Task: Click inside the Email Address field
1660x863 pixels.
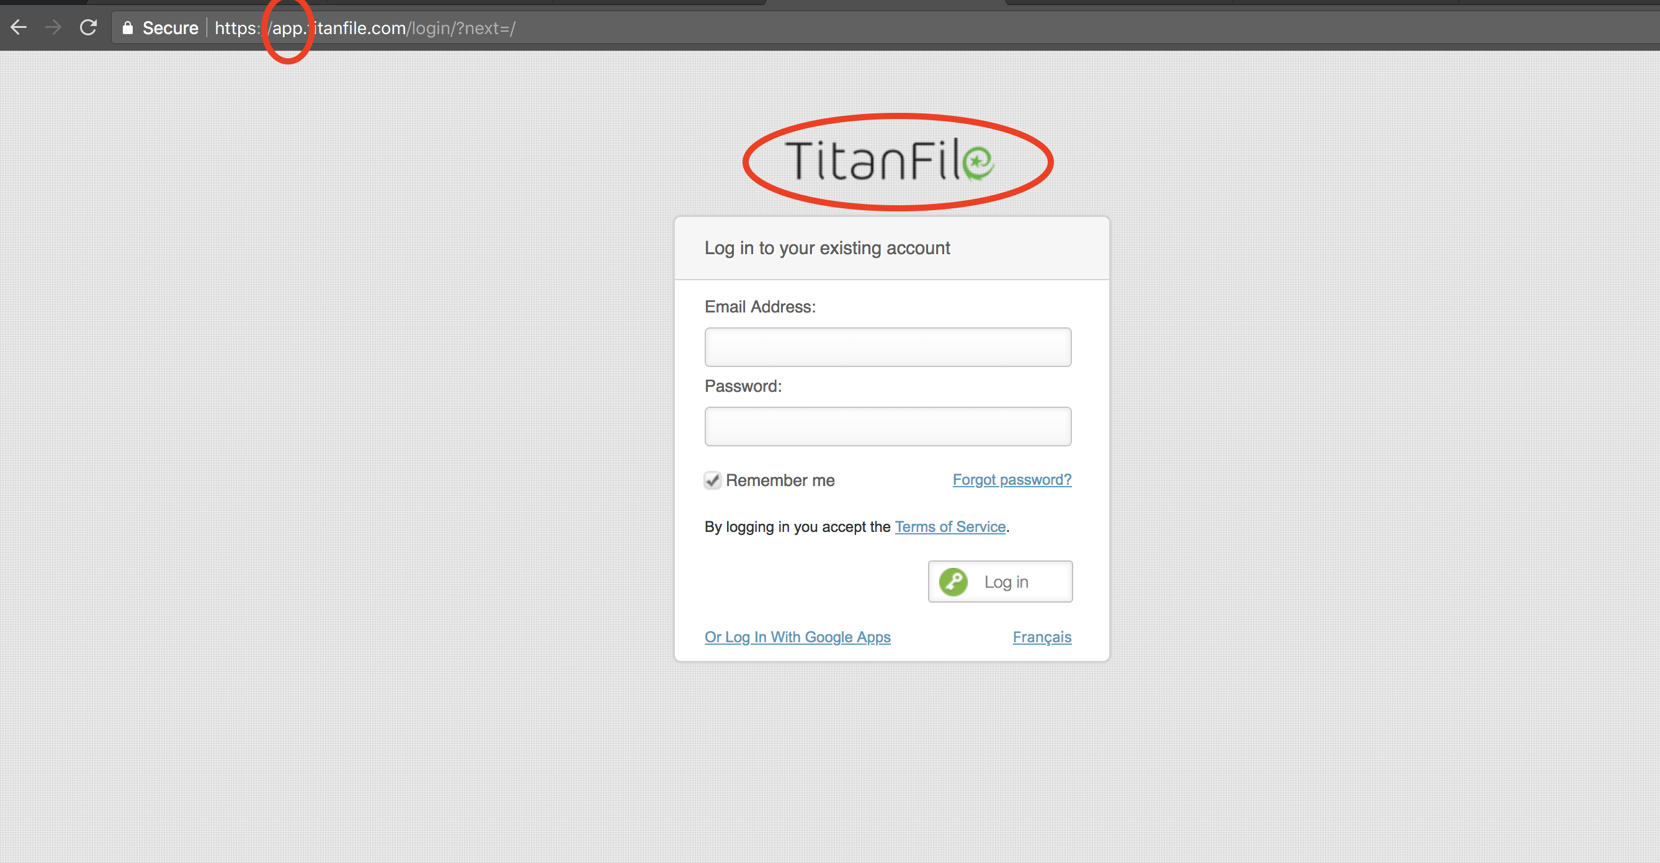Action: [887, 347]
